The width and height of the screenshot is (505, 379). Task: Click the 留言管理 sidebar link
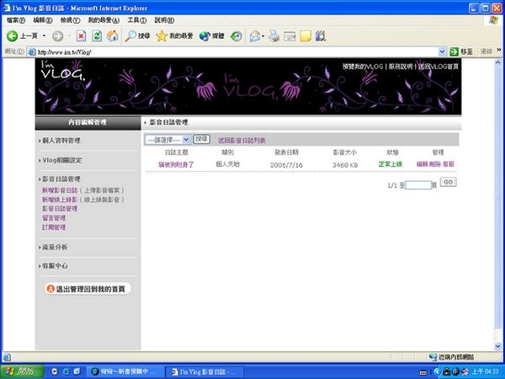pyautogui.click(x=54, y=218)
